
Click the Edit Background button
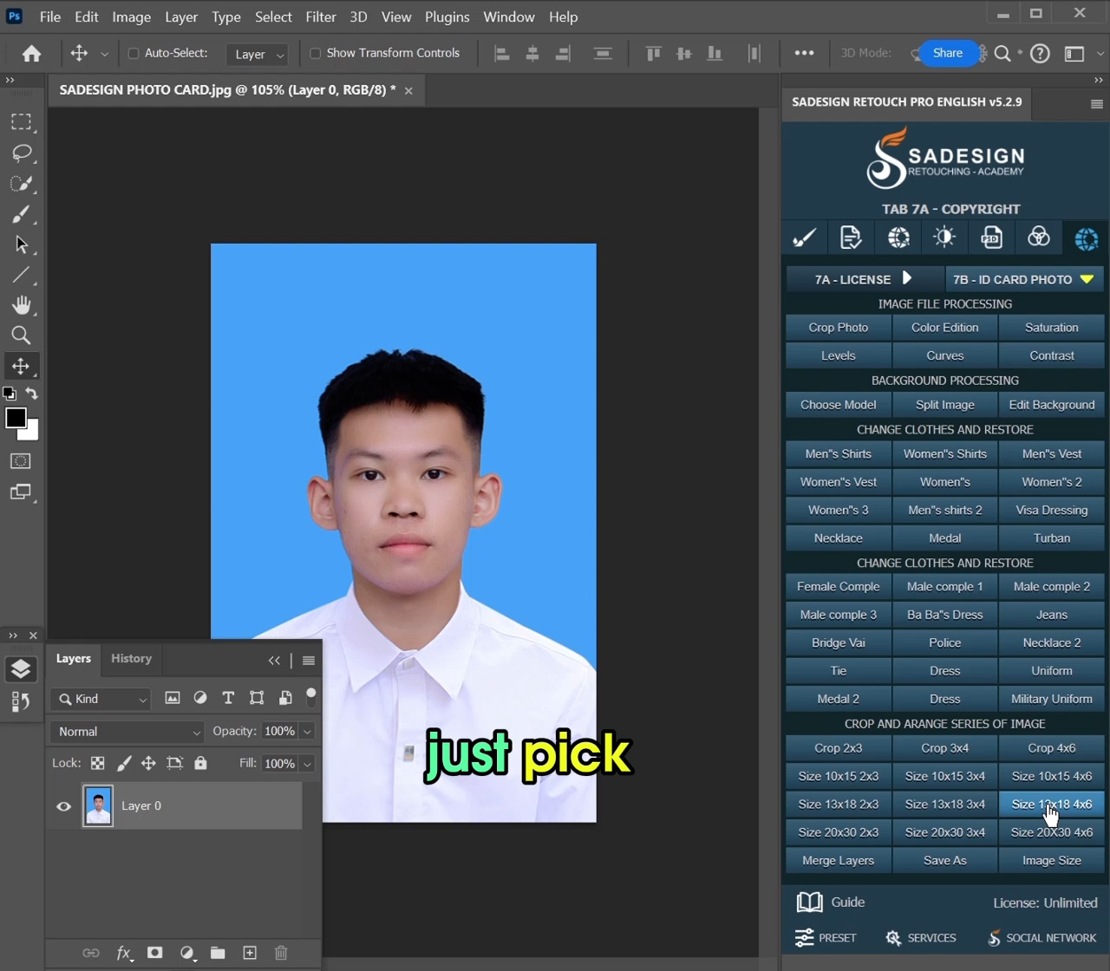tap(1051, 405)
